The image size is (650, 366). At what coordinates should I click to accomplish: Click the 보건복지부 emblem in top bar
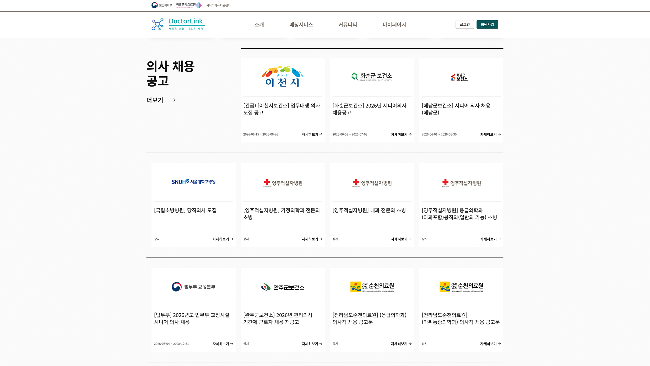pyautogui.click(x=162, y=5)
